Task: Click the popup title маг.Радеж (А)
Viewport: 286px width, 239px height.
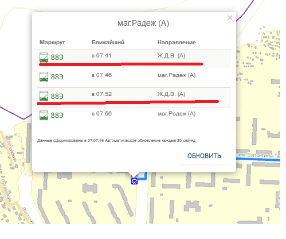Action: [143, 24]
